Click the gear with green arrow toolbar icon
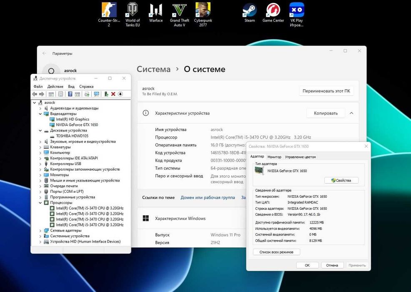This screenshot has height=292, width=411. click(x=87, y=94)
